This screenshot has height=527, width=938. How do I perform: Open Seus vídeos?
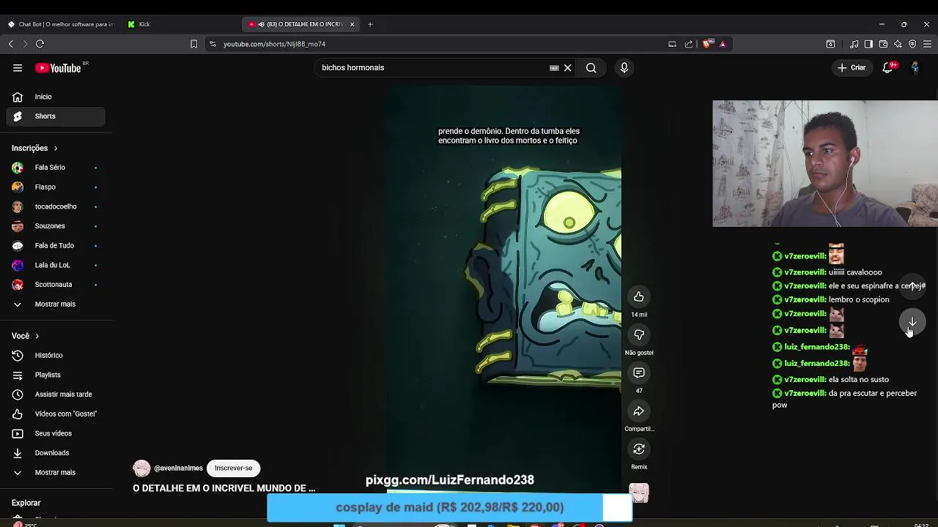click(56, 433)
